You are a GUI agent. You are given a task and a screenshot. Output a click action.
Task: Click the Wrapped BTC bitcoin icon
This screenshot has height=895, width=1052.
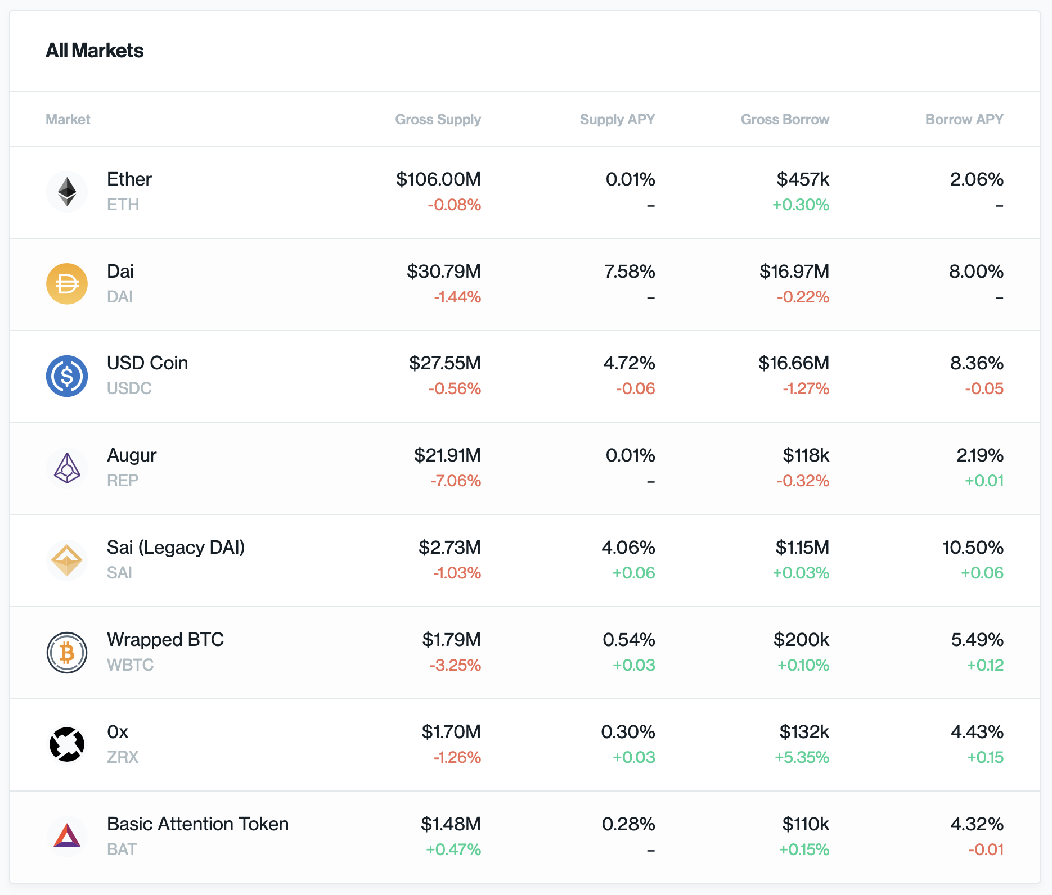[67, 653]
